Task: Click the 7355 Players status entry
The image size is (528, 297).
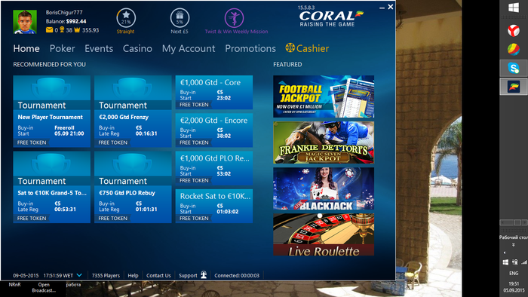Action: 106,275
